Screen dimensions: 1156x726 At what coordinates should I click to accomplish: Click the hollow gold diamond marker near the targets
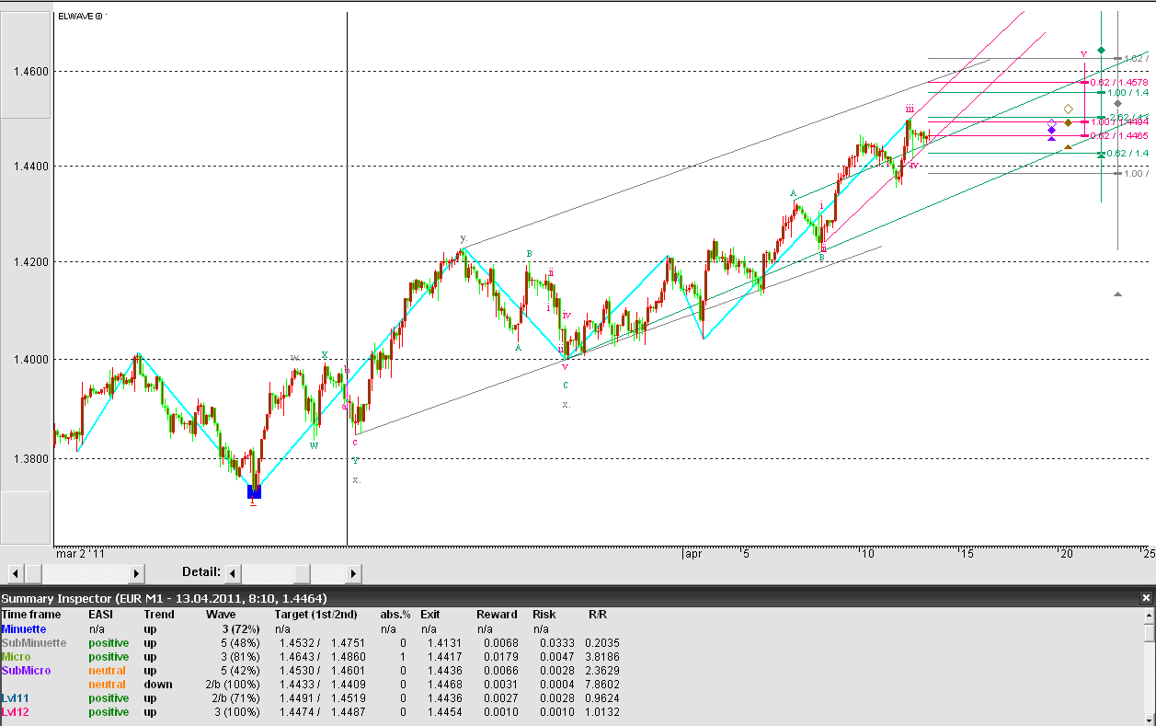point(1068,109)
